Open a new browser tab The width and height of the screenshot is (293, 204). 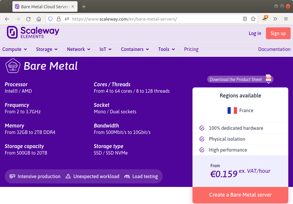pos(84,7)
